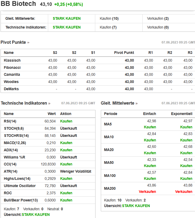Click the Einfach column header
Screen dimensions: 195x218
click(x=150, y=114)
